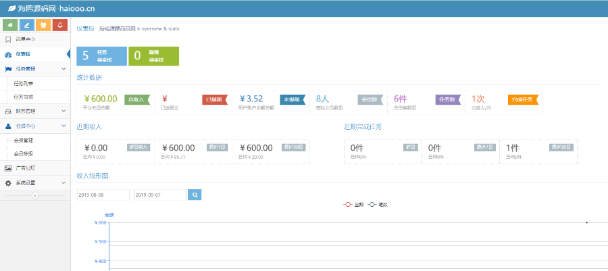Click the gear icon beside 系统设置

8,183
